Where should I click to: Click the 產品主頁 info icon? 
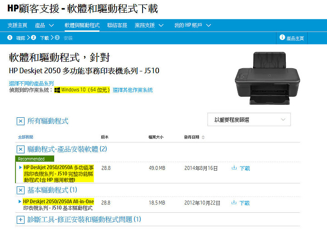pos(282,37)
